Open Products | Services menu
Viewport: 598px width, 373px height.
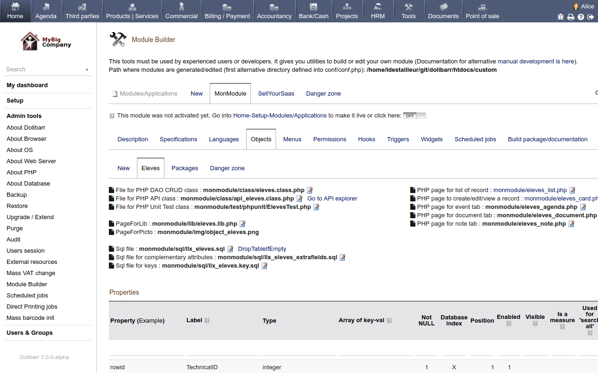[x=132, y=11]
